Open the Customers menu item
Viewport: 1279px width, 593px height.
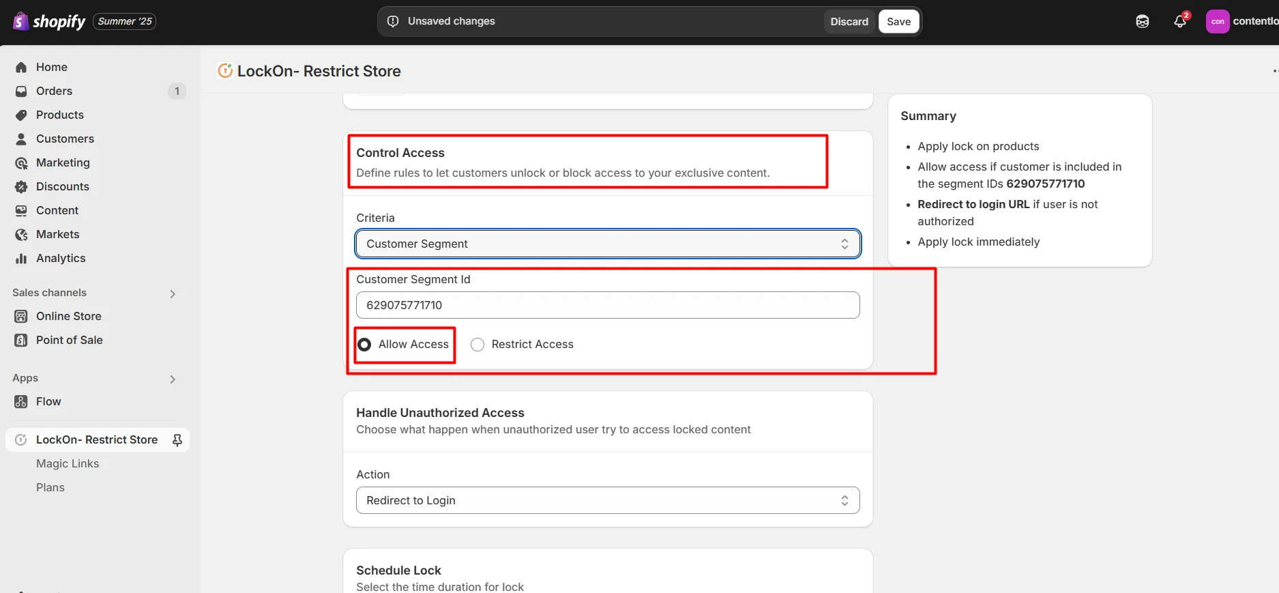tap(65, 139)
